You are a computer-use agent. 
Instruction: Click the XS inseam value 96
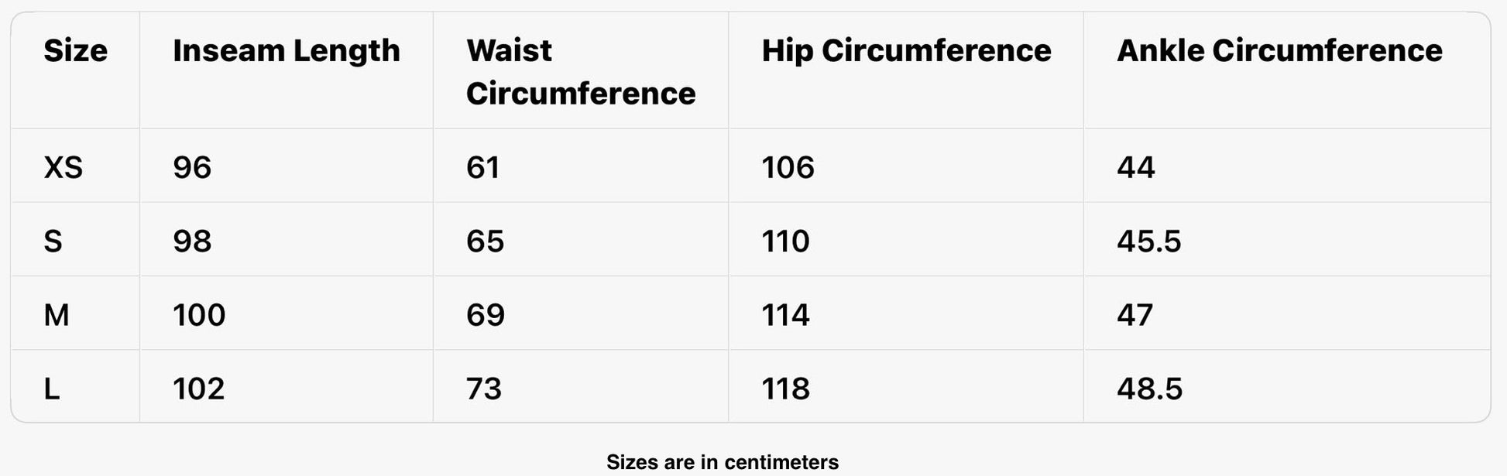[192, 167]
